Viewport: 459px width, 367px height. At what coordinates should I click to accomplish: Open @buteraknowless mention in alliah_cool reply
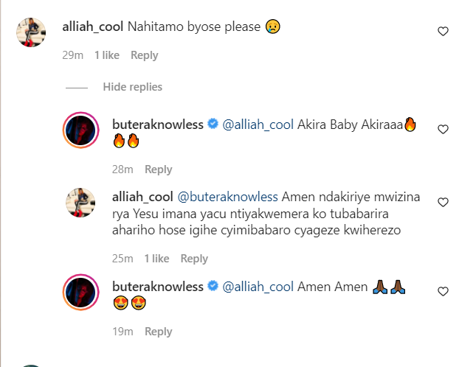point(228,197)
